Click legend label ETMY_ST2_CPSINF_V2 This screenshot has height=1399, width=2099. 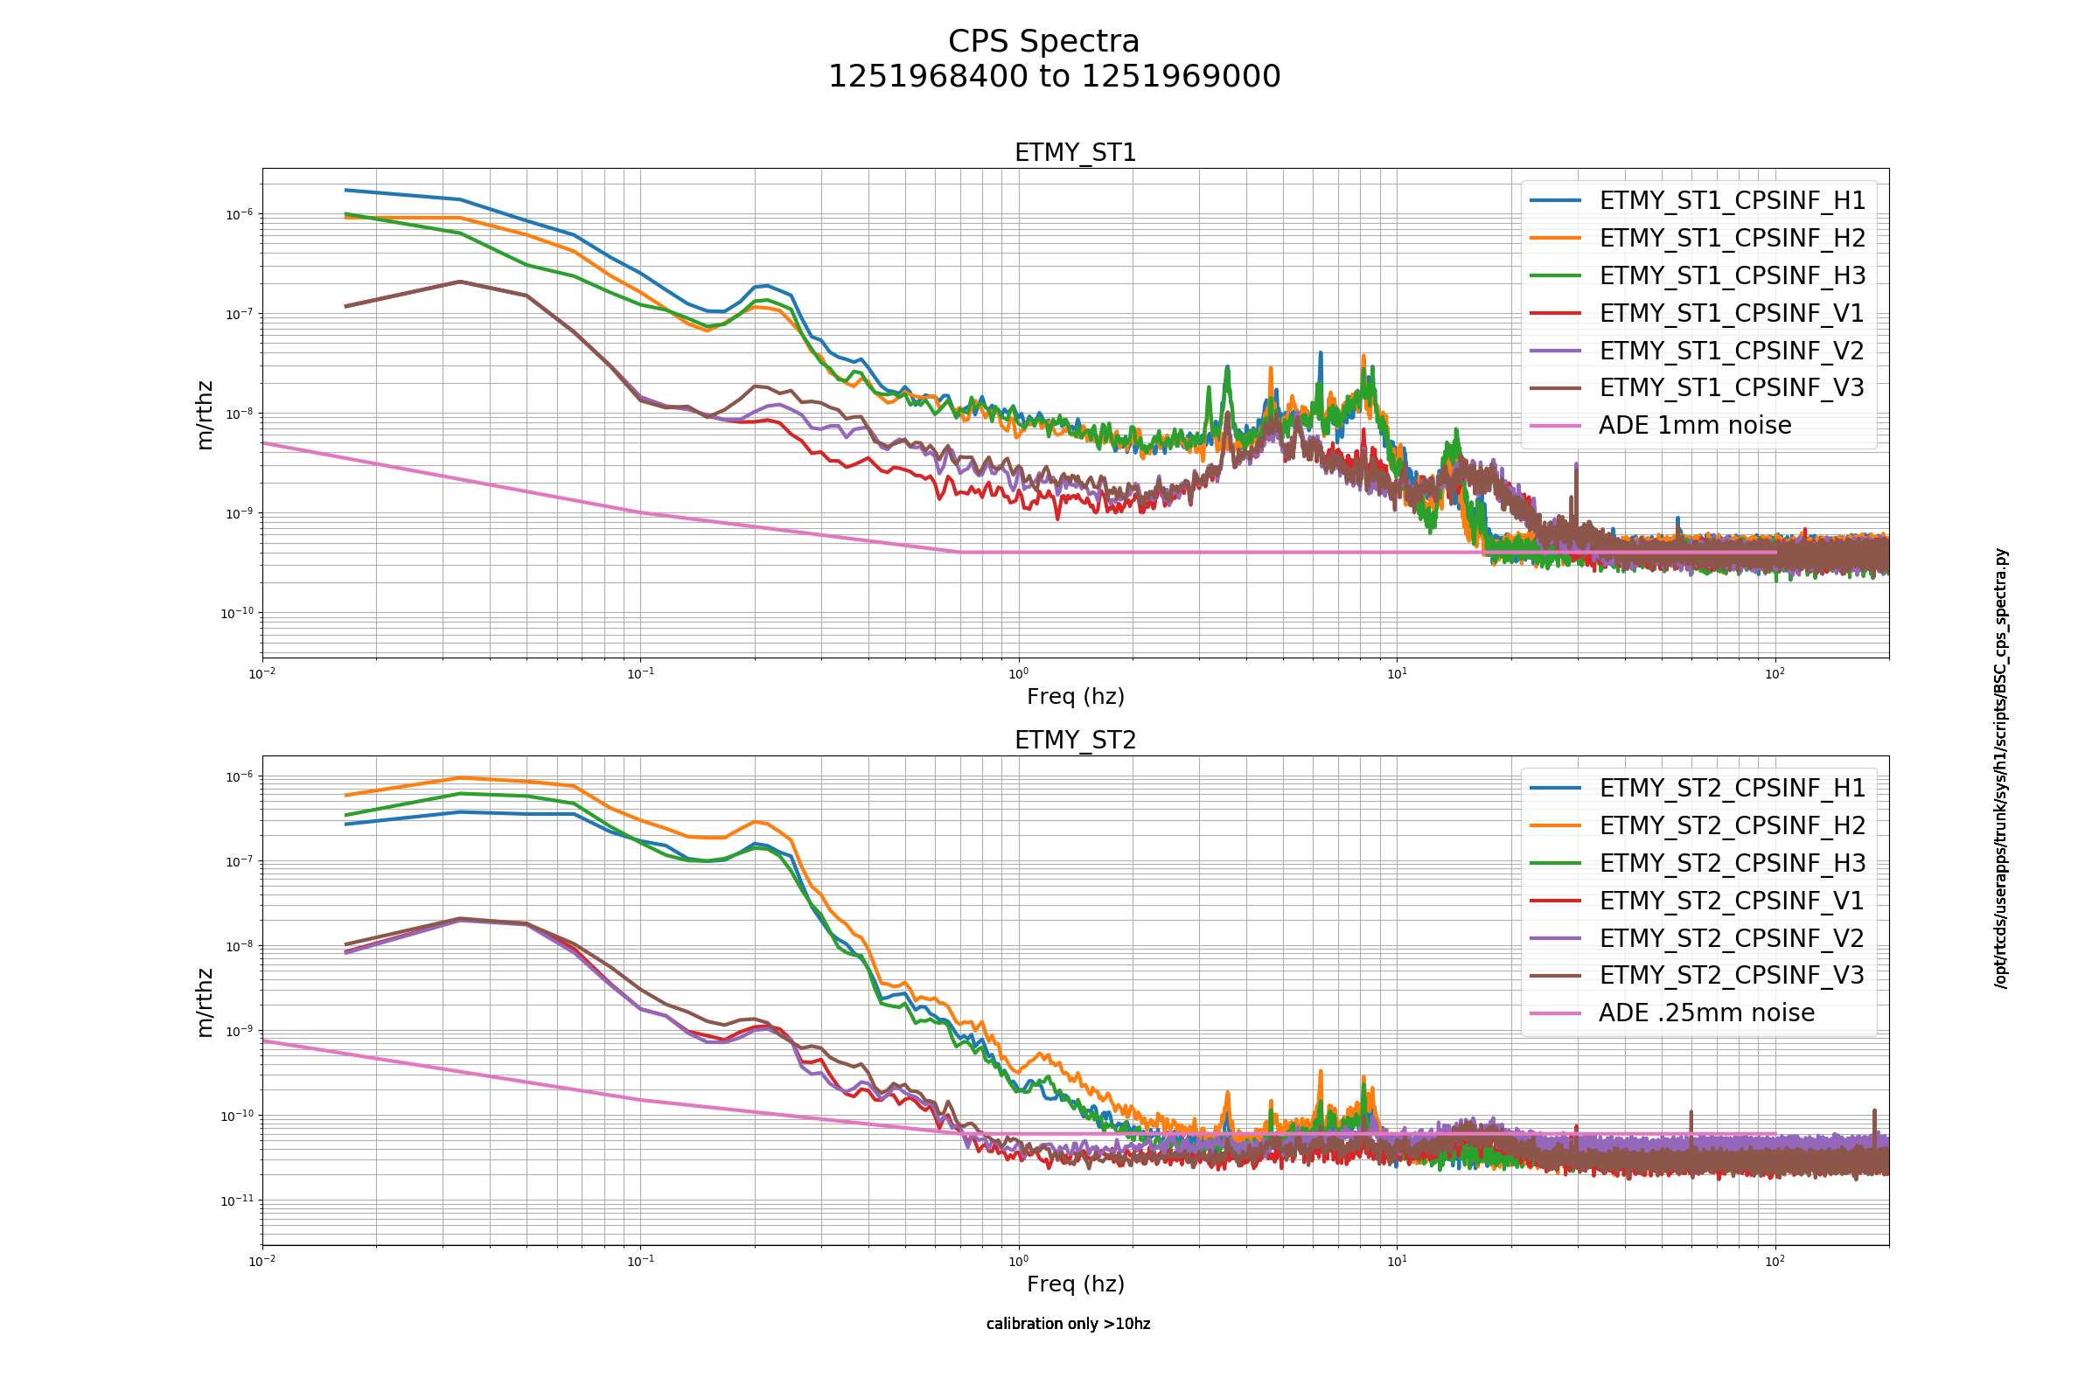[x=1732, y=937]
